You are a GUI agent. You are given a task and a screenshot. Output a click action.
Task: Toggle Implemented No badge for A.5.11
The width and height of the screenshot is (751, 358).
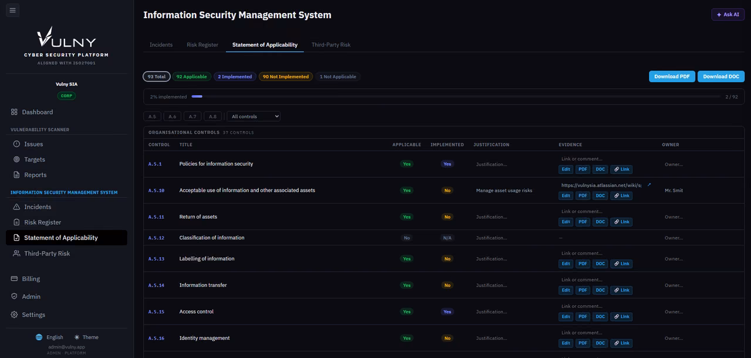pyautogui.click(x=447, y=217)
